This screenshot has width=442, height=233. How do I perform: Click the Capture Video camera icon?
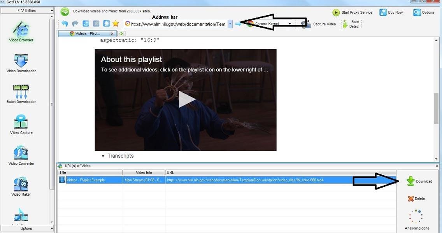306,24
